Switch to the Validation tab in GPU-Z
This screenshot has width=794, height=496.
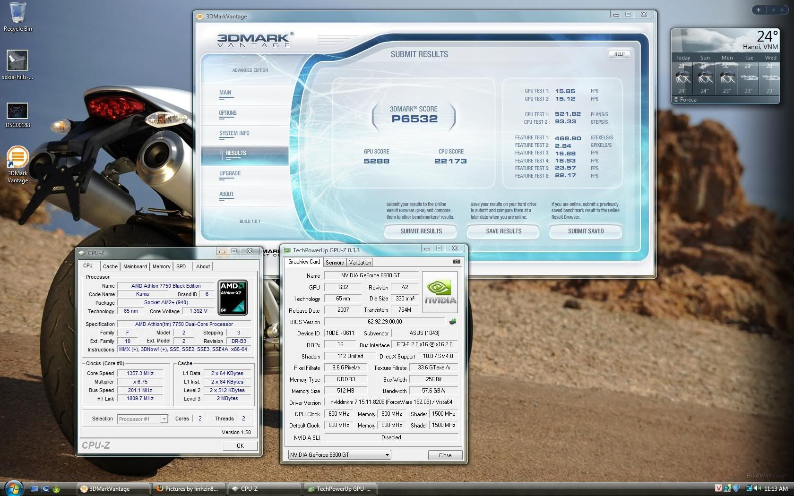[360, 263]
